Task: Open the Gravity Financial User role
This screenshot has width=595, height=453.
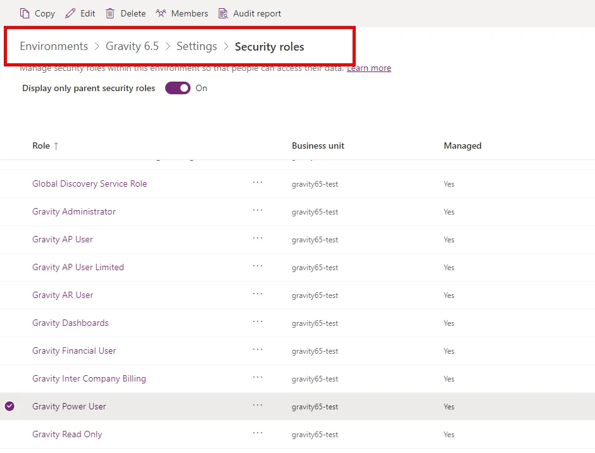Action: point(74,351)
